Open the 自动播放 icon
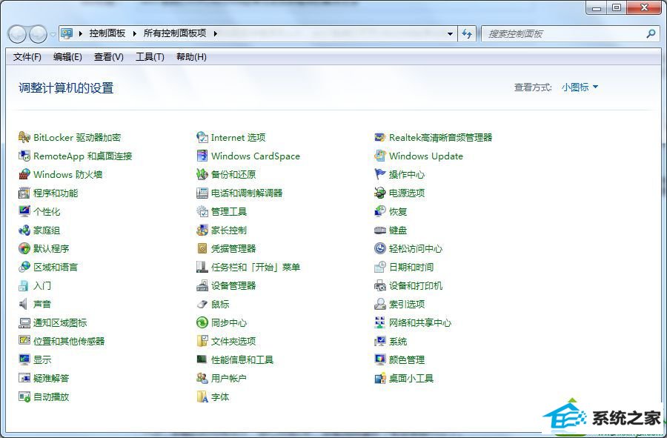The height and width of the screenshot is (438, 667). coord(24,396)
